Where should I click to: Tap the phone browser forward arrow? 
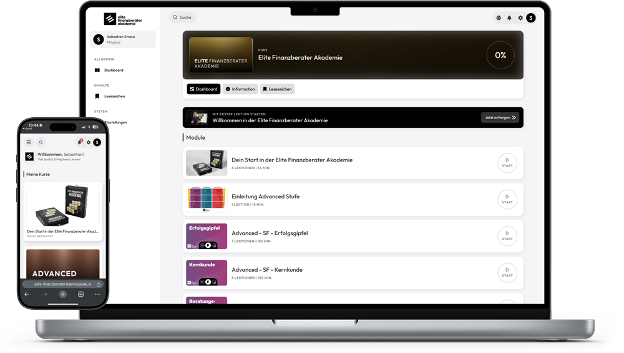[x=44, y=294]
